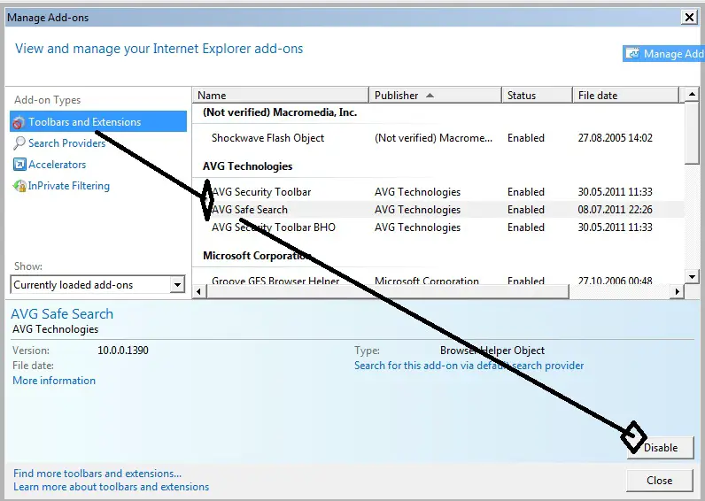This screenshot has height=501, width=705.
Task: Open Find more toolbars and extensions link
Action: pyautogui.click(x=97, y=474)
